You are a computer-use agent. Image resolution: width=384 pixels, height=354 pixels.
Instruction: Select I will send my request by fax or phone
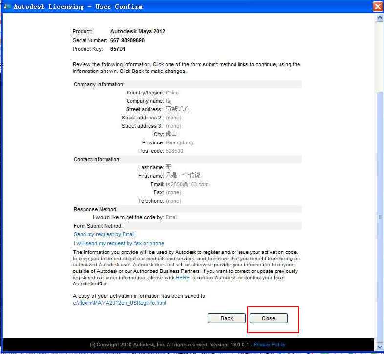[119, 243]
